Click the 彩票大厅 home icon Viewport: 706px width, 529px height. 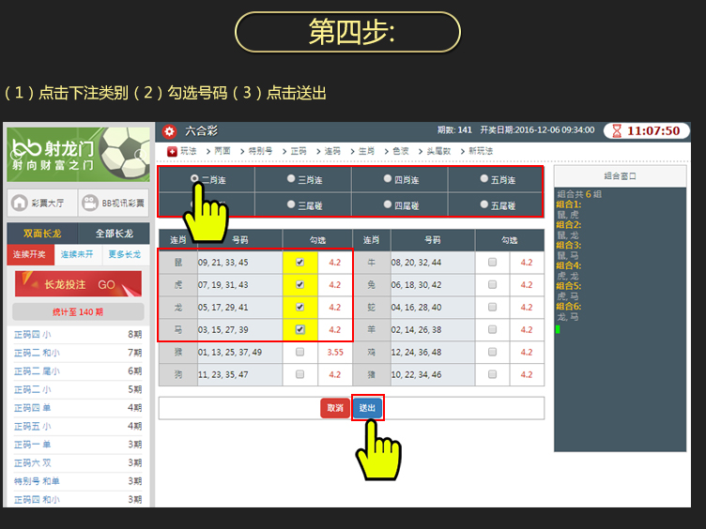[x=19, y=202]
